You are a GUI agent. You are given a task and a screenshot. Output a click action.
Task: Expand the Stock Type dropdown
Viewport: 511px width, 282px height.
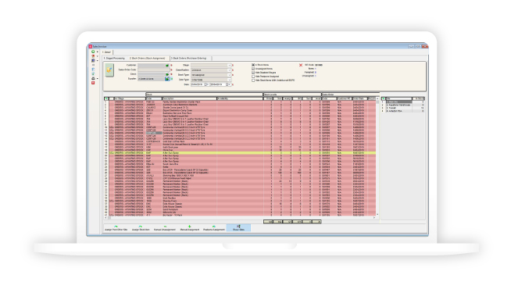pyautogui.click(x=229, y=75)
